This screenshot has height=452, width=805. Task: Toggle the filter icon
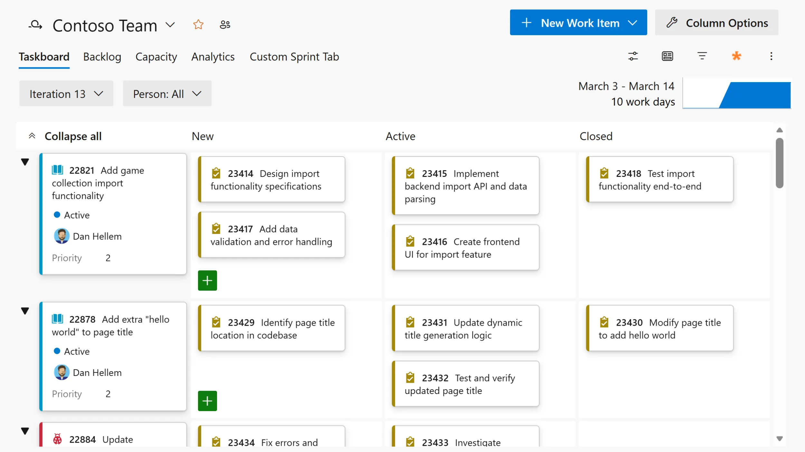click(702, 56)
